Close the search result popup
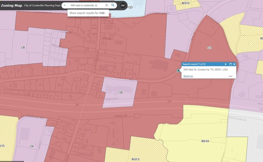 (x=234, y=64)
